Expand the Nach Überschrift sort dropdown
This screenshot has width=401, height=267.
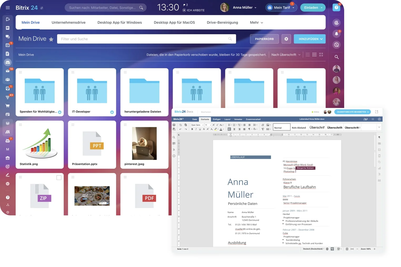coord(286,55)
